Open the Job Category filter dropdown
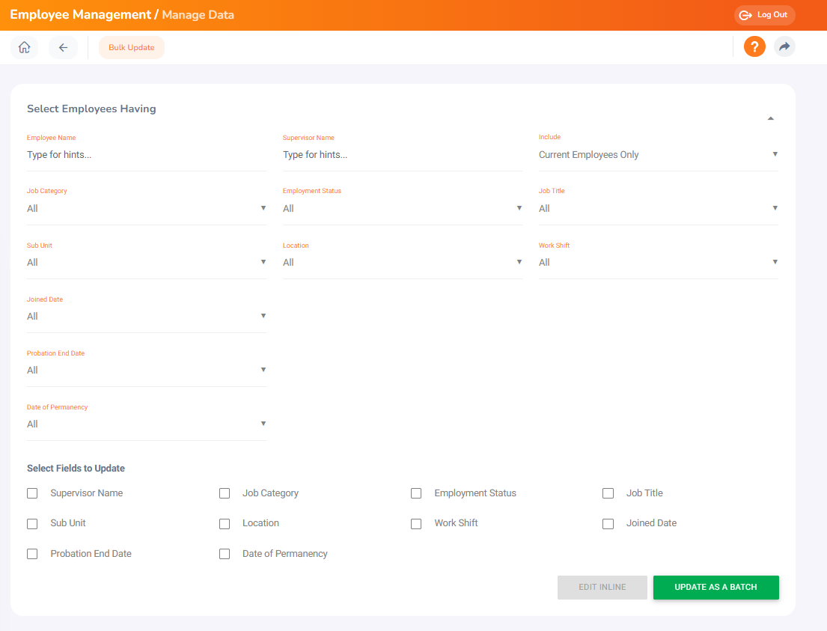827x631 pixels. click(x=147, y=209)
